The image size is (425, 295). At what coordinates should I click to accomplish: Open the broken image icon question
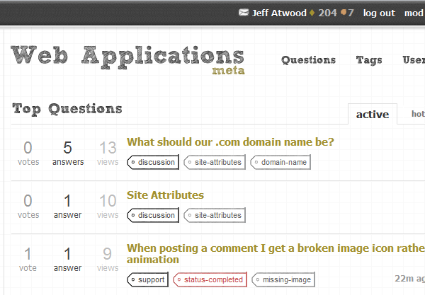(x=276, y=253)
